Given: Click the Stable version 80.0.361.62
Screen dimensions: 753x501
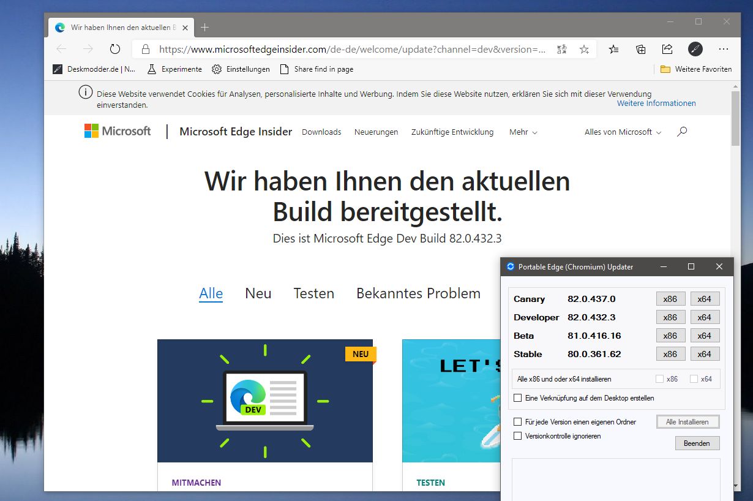Looking at the screenshot, I should tap(594, 354).
